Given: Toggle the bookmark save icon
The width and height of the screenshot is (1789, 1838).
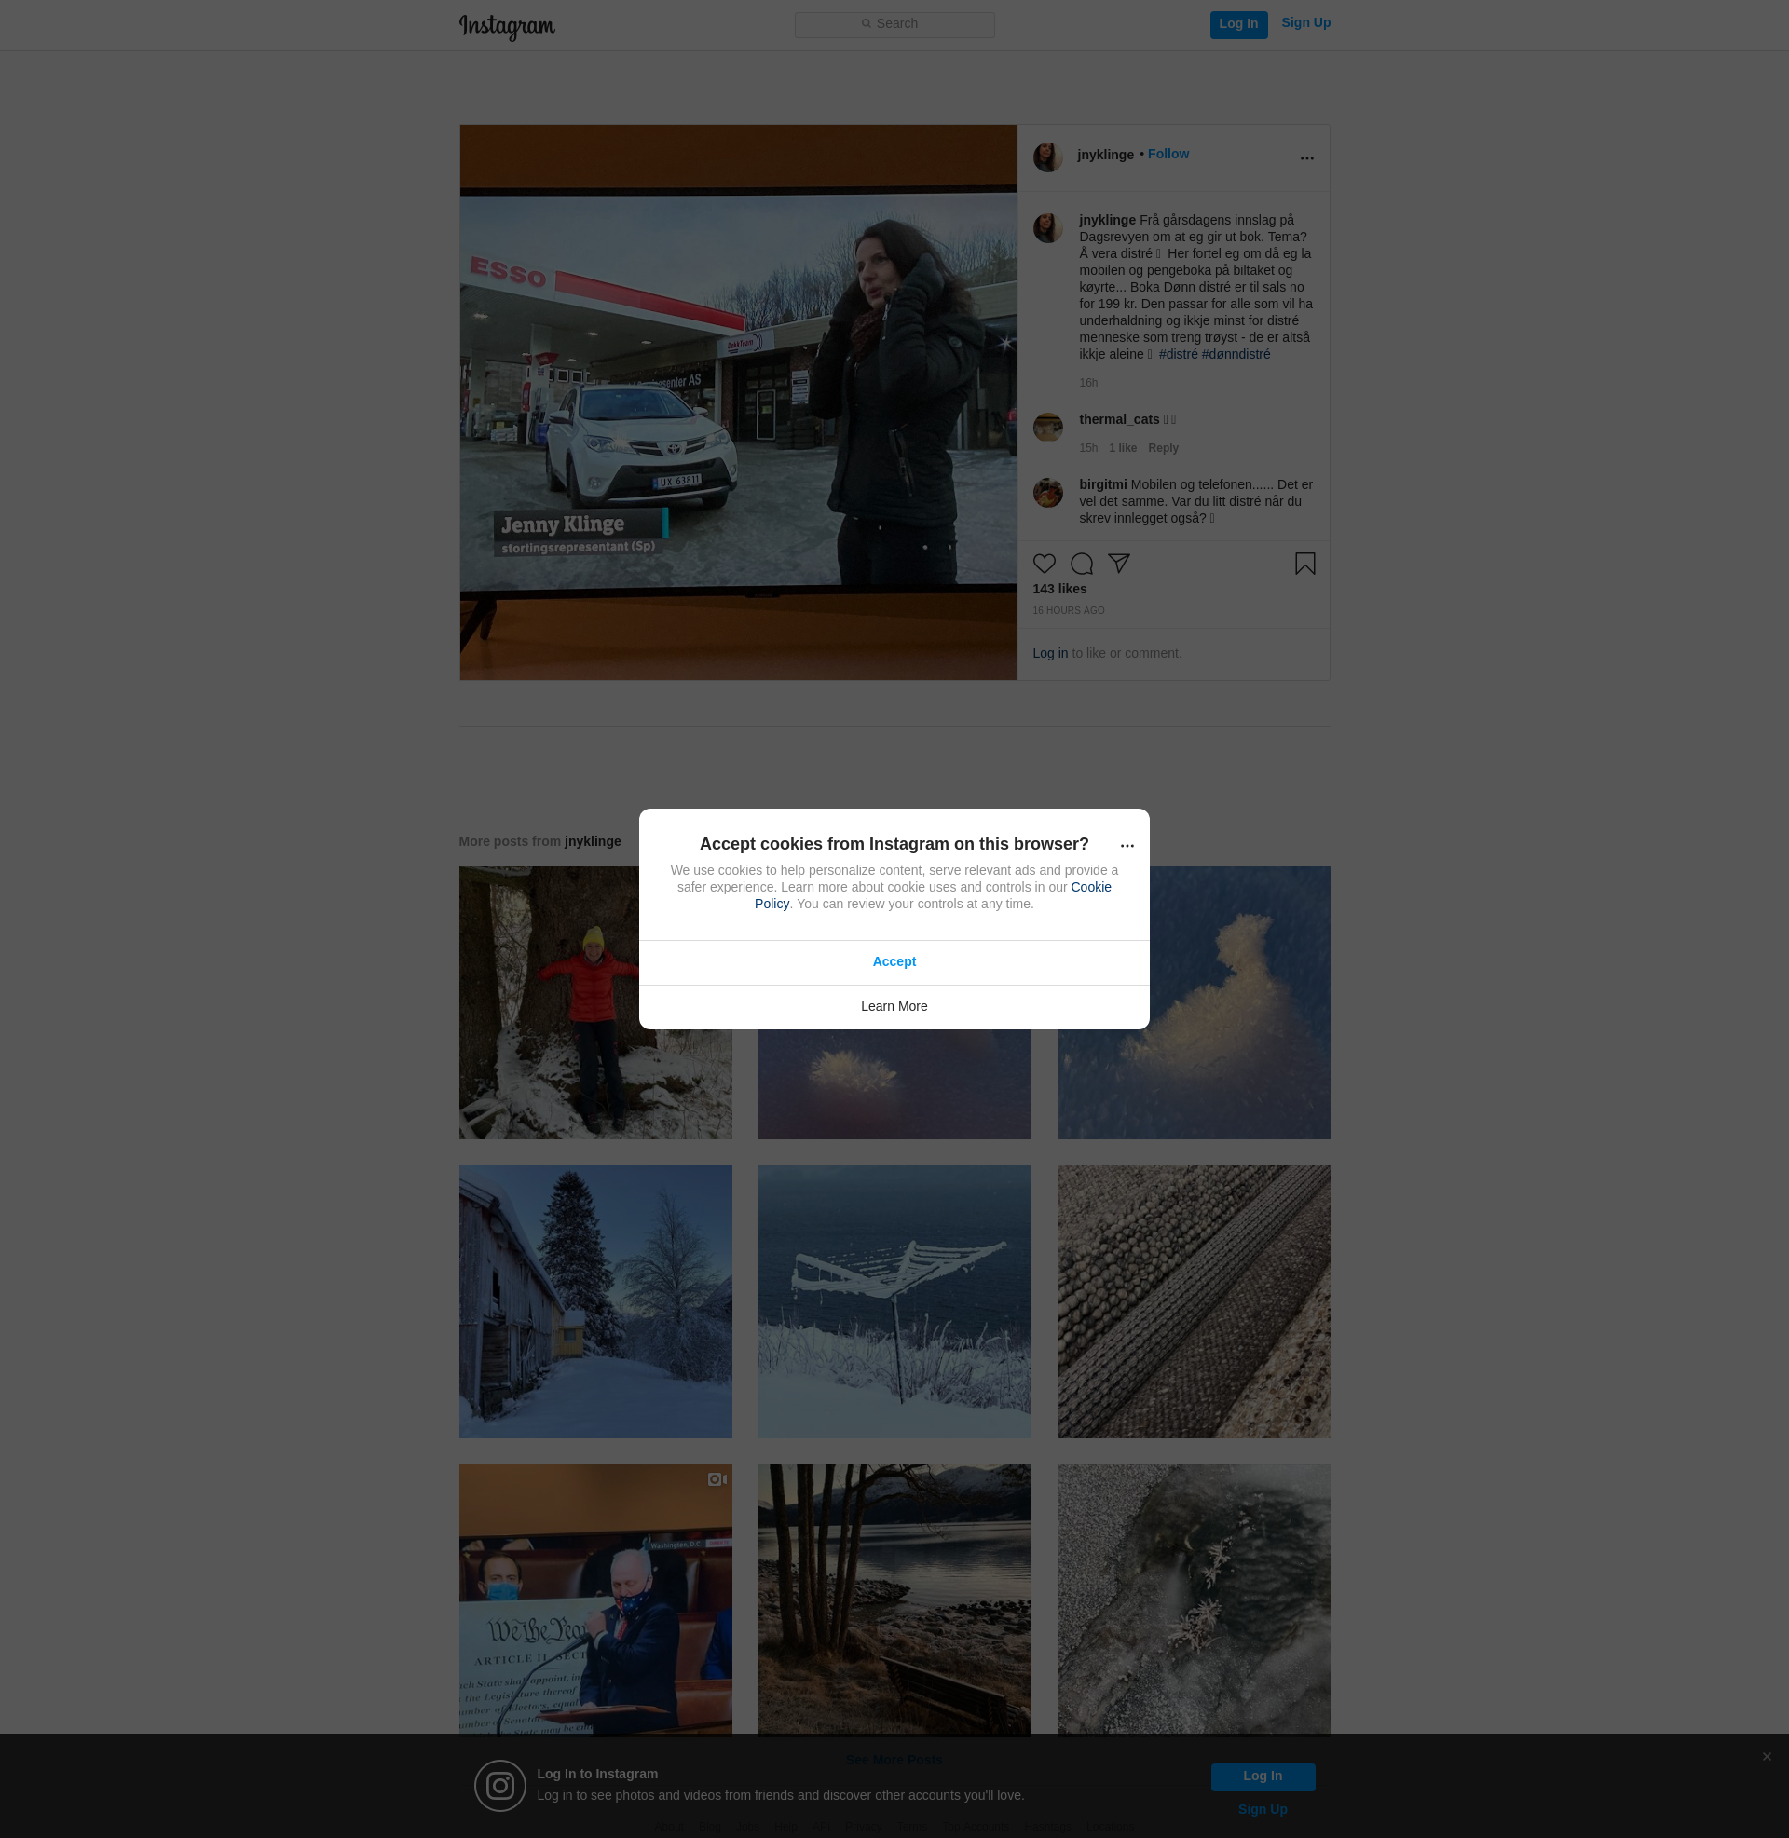Looking at the screenshot, I should tap(1304, 564).
